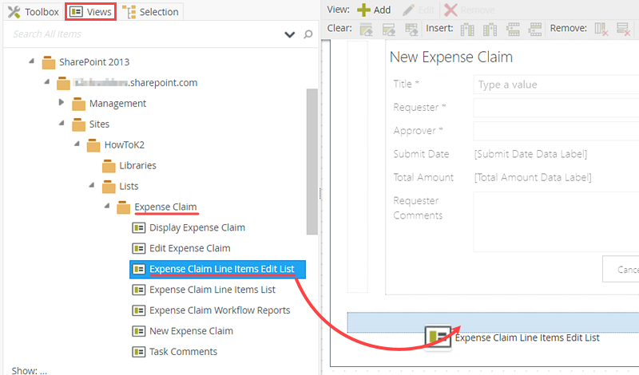
Task: Select Expense Claim Workflow Reports view
Action: [220, 310]
